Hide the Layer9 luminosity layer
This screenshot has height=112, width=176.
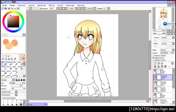pos(155,100)
